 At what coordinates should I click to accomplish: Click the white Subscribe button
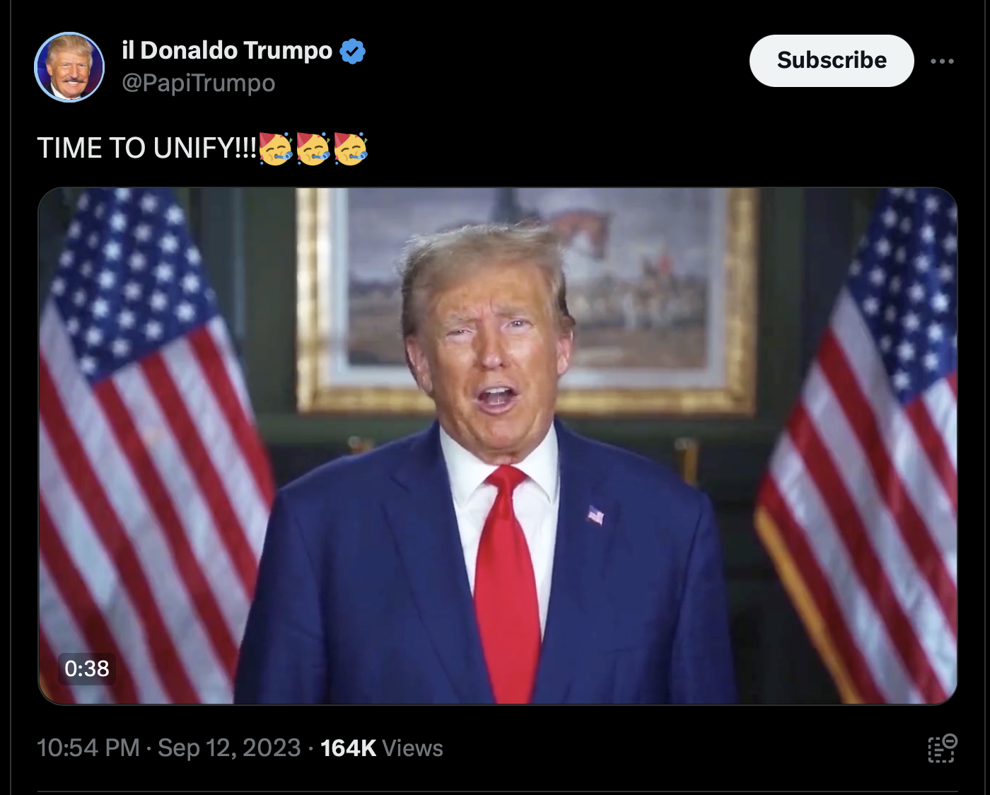click(x=832, y=61)
